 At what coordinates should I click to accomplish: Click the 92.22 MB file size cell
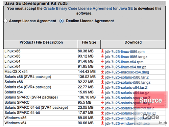coord(86,82)
